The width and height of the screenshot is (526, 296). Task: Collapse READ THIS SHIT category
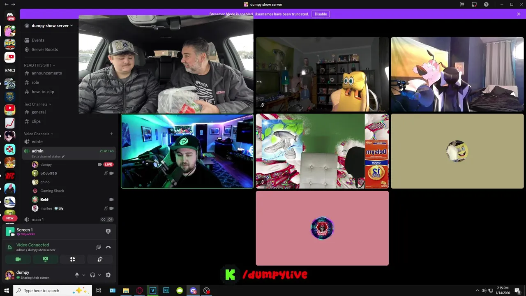tap(39, 65)
